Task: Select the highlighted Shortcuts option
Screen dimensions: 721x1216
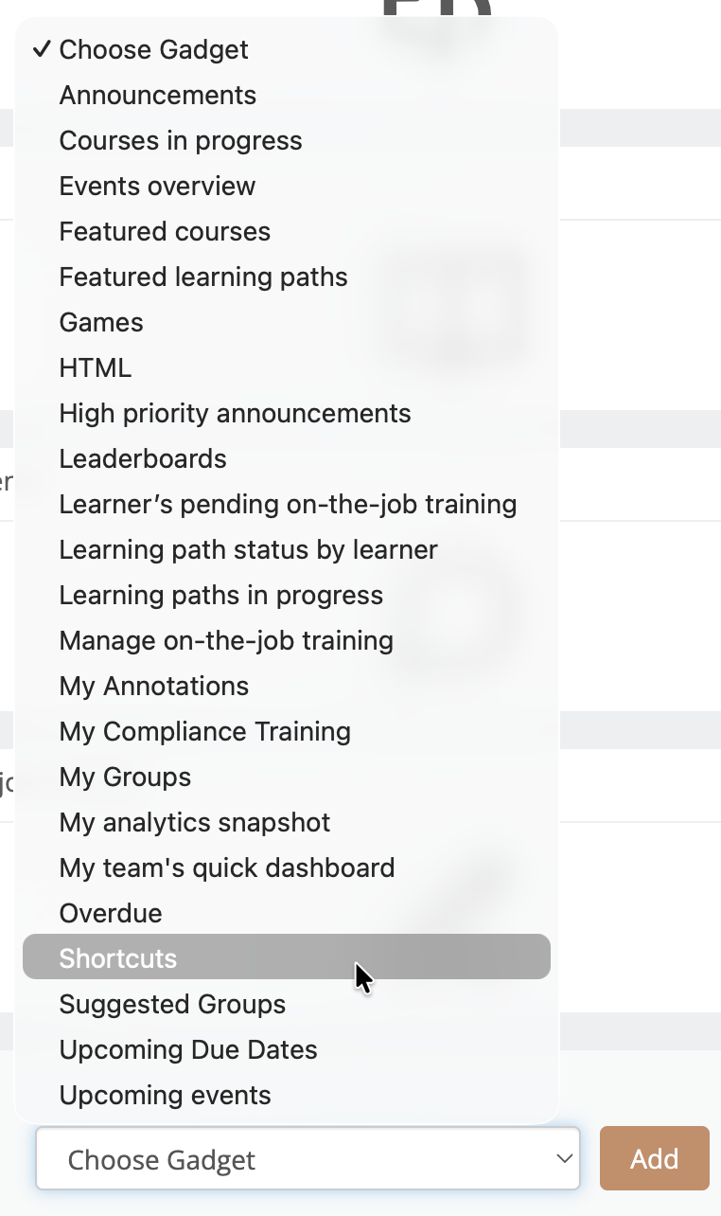Action: coord(118,959)
